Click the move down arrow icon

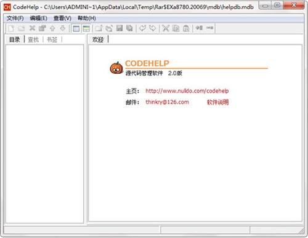pyautogui.click(x=63, y=28)
